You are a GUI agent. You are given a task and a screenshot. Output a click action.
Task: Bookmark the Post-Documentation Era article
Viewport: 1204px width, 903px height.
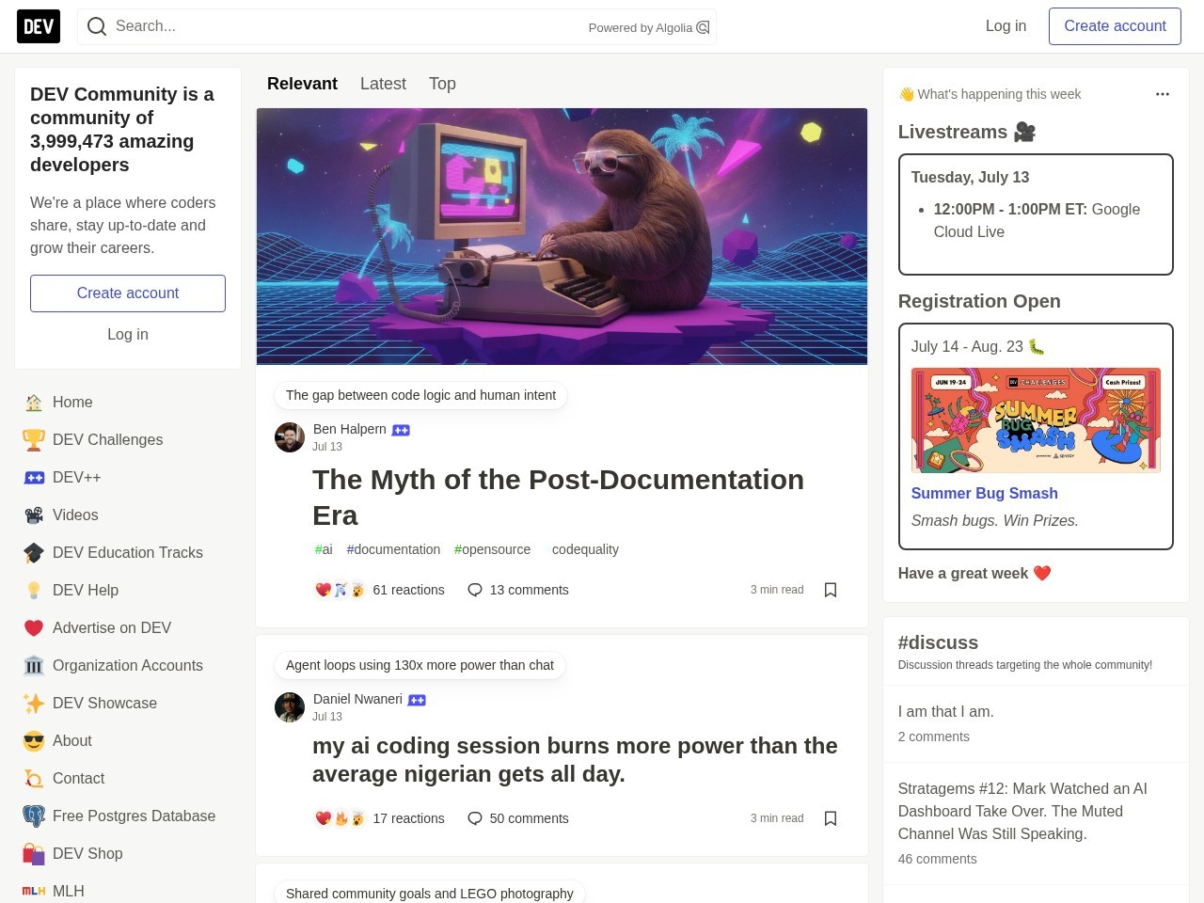[831, 590]
